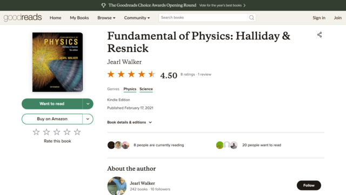Click the Want to read button

[x=52, y=104]
